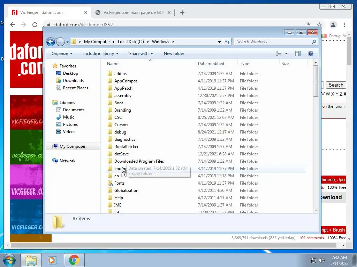Open Windows Start button
The height and width of the screenshot is (267, 357).
click(9, 260)
